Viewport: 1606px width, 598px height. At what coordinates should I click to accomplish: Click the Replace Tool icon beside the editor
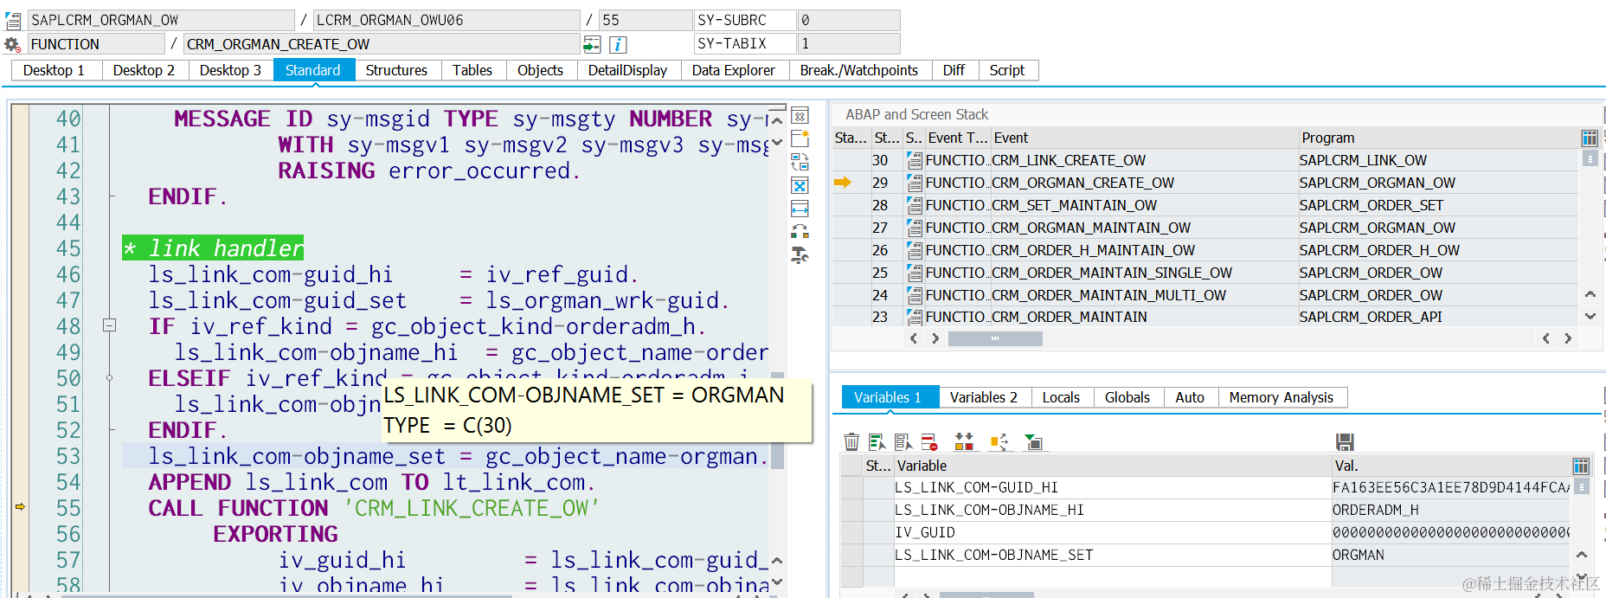(x=800, y=162)
